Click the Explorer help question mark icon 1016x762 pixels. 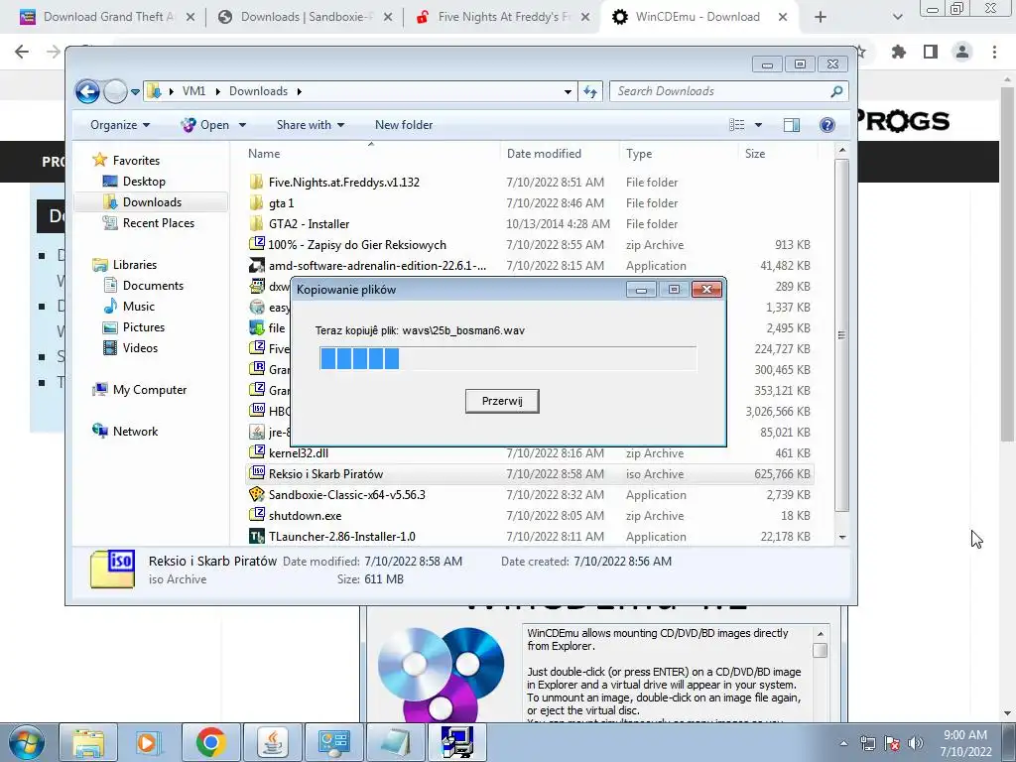[827, 125]
